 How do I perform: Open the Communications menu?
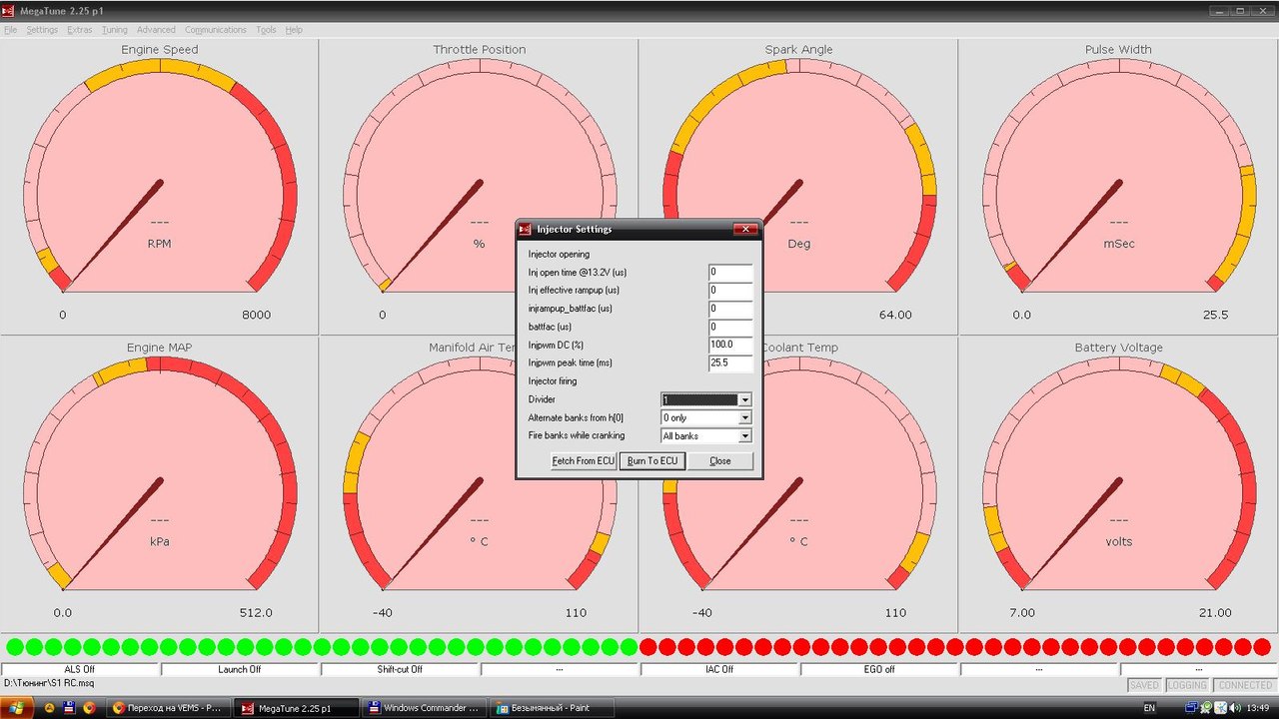(x=215, y=30)
